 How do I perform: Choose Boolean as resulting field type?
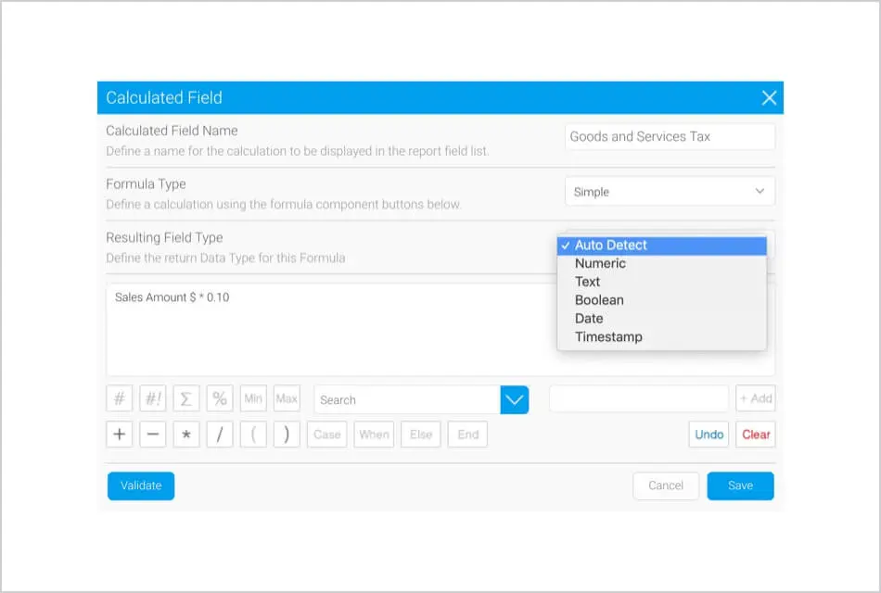coord(599,300)
